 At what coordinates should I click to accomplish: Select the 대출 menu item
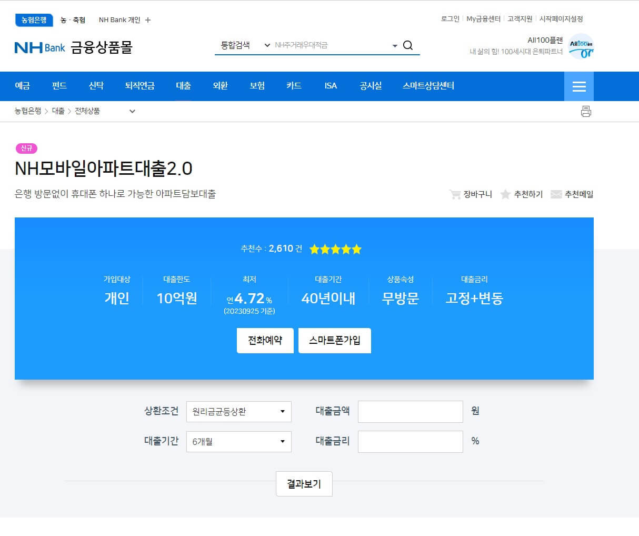tap(184, 86)
